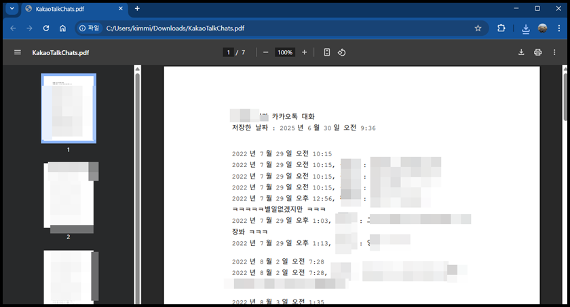
Task: Click the thumbnail panel scrollbar
Action: 137,188
